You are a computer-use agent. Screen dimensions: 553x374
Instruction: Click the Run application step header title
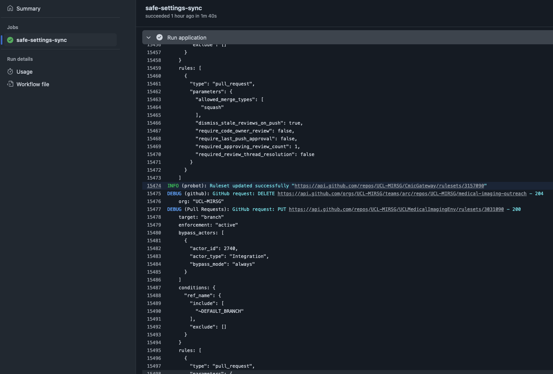(187, 38)
